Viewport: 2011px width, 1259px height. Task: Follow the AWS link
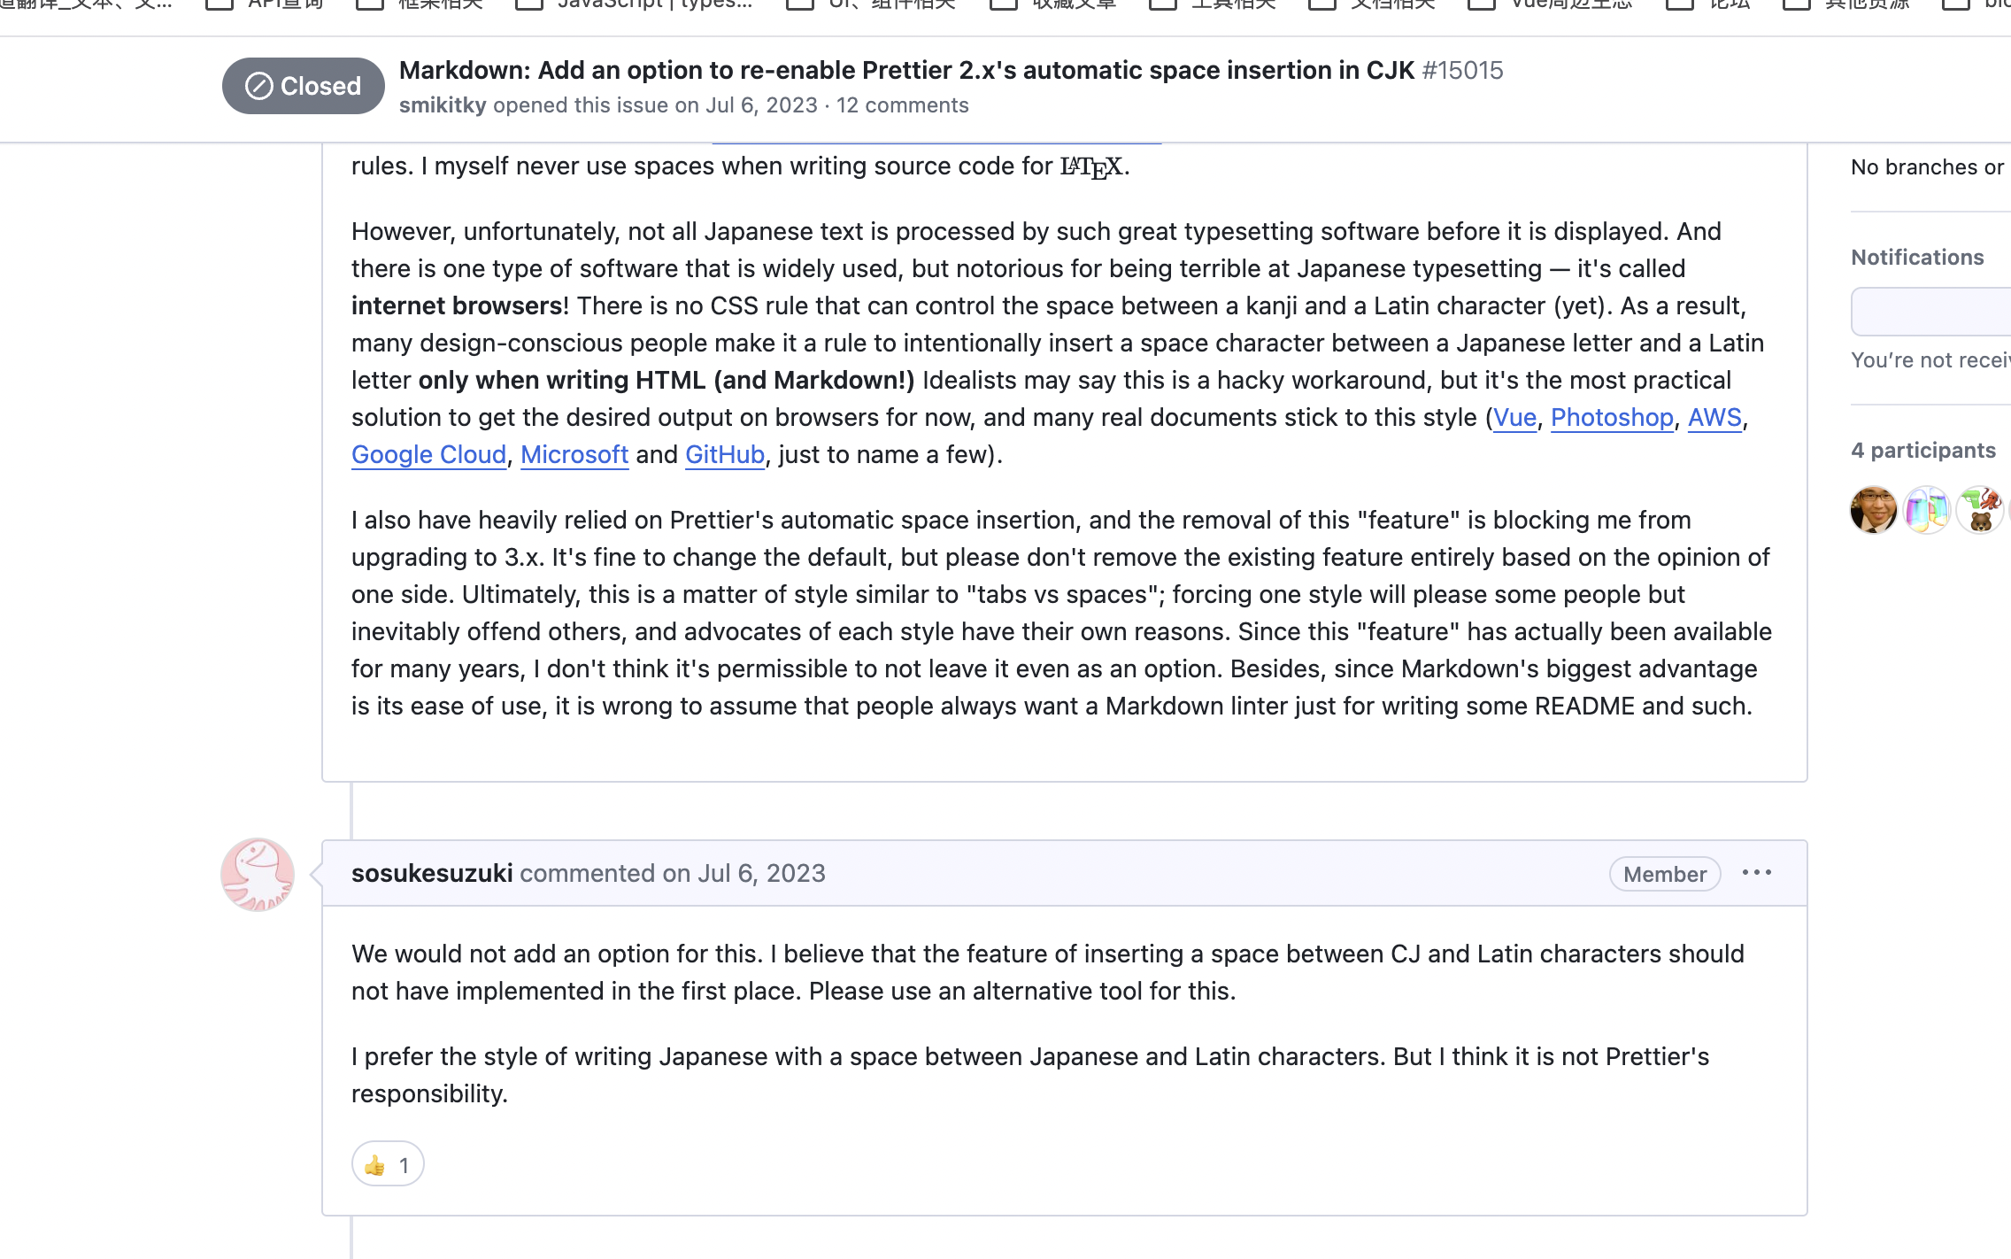[x=1714, y=417]
